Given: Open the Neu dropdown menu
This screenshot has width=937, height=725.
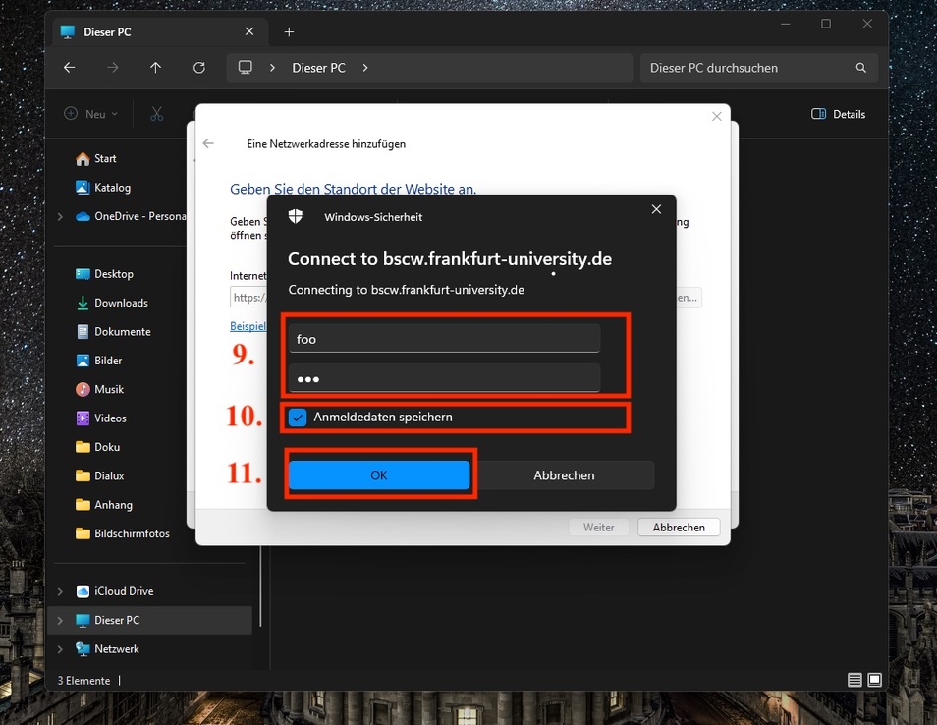Looking at the screenshot, I should 91,114.
